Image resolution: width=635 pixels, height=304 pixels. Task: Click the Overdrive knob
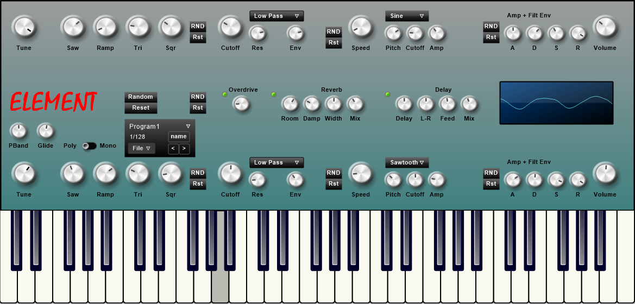click(x=241, y=103)
